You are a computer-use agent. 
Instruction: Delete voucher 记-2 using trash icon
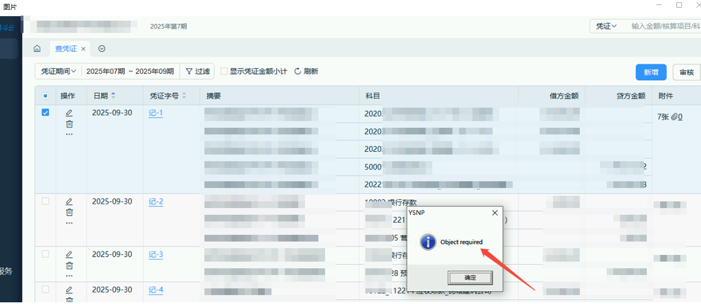(x=69, y=212)
